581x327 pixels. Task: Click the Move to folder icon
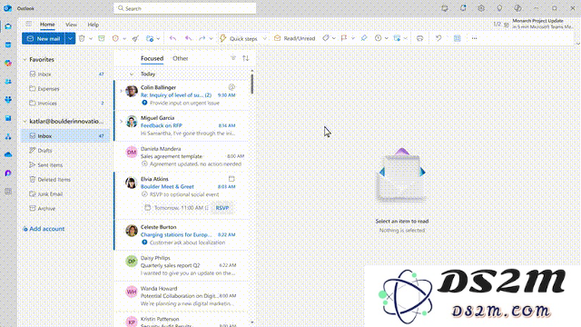tap(150, 38)
